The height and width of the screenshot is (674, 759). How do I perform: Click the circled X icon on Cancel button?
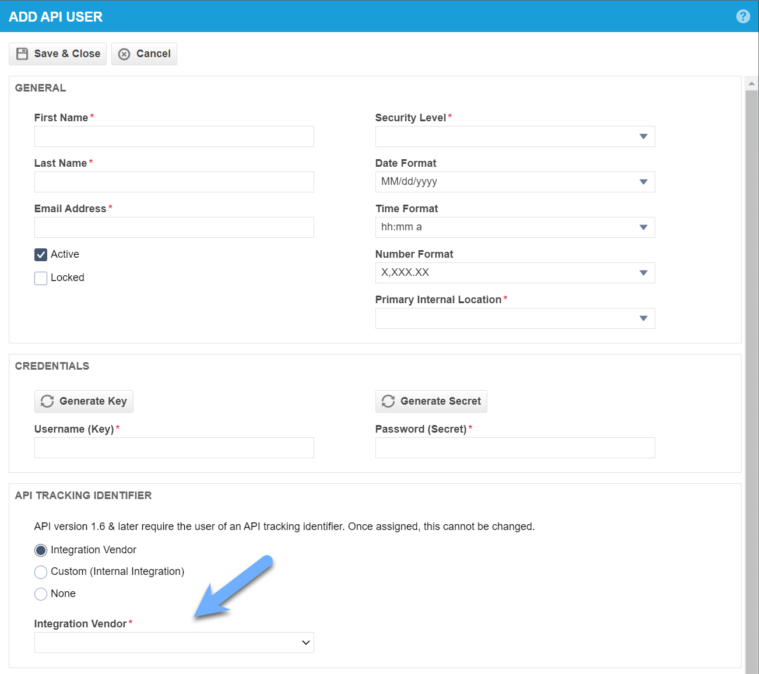tap(124, 54)
